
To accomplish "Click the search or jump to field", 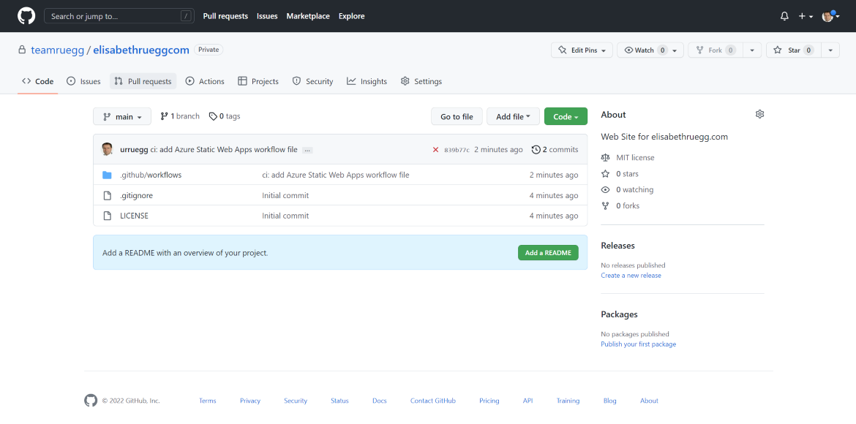I will pyautogui.click(x=119, y=16).
